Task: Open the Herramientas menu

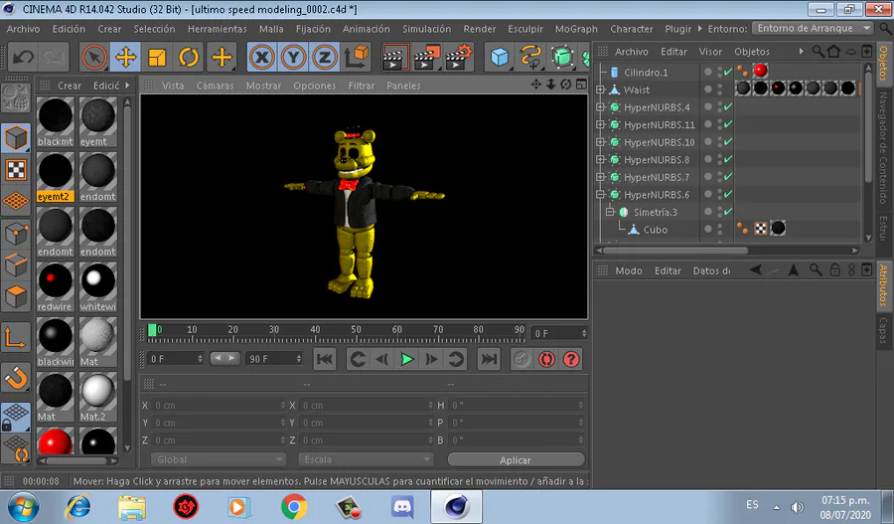Action: pos(218,29)
